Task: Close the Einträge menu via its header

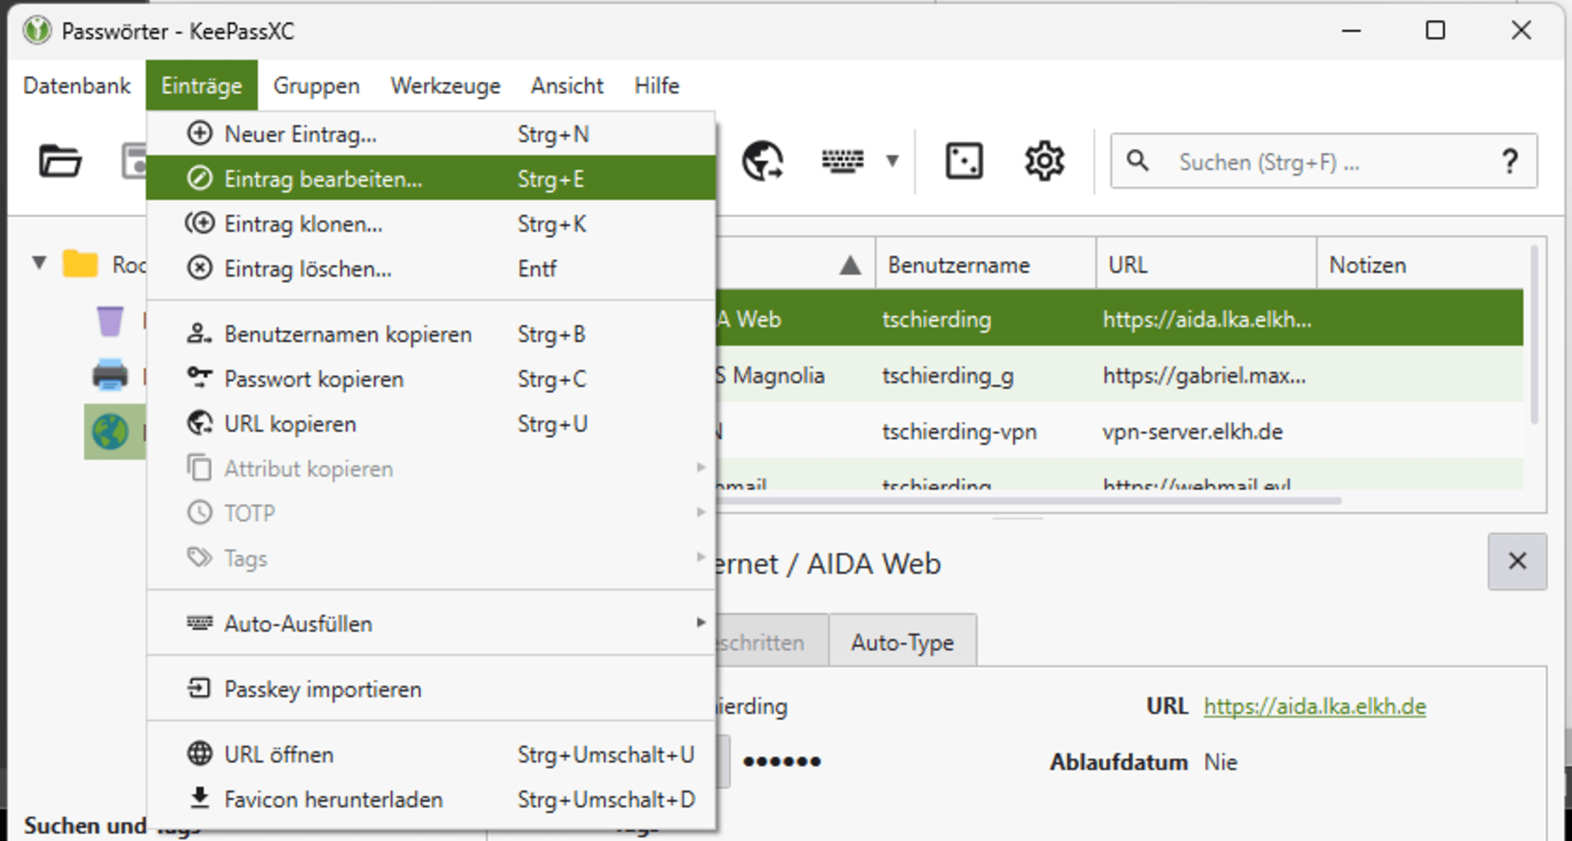Action: coord(202,85)
